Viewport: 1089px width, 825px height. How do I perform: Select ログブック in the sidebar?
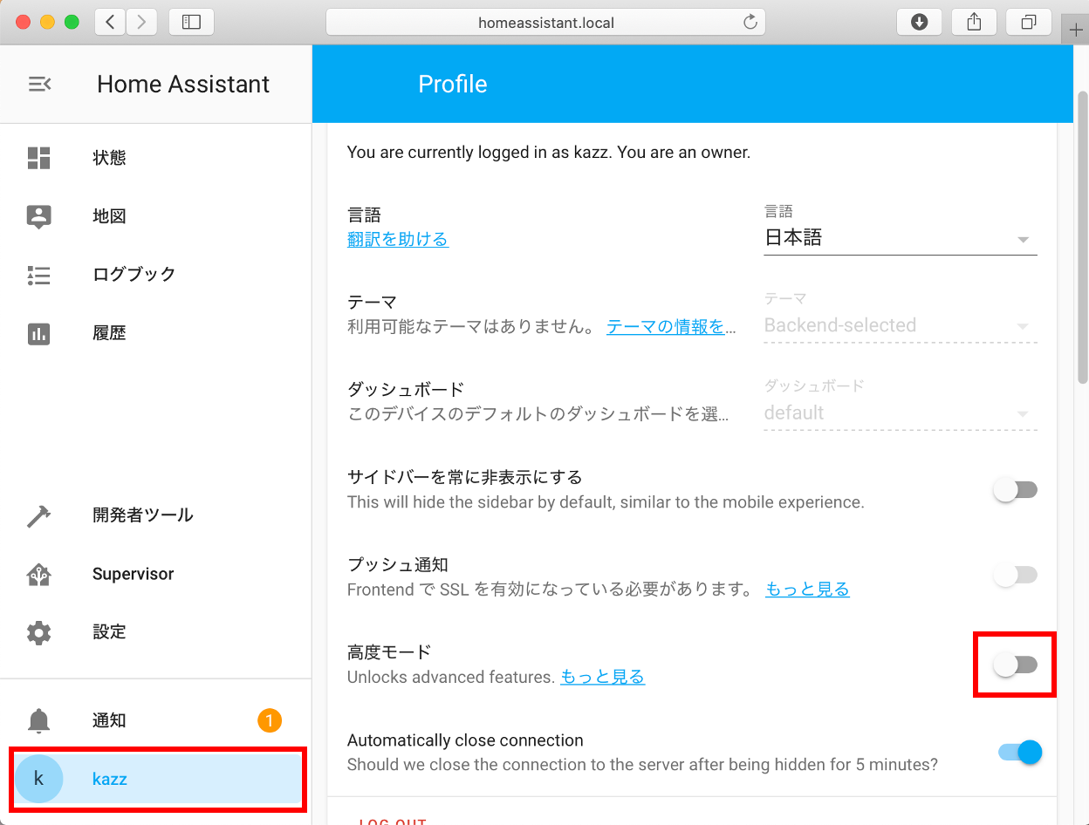click(156, 275)
